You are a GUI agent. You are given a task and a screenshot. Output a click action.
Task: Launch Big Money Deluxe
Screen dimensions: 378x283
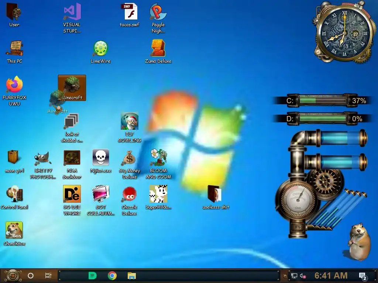pos(130,165)
